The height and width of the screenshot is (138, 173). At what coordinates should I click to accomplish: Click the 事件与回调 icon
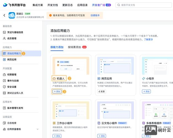[4, 81]
